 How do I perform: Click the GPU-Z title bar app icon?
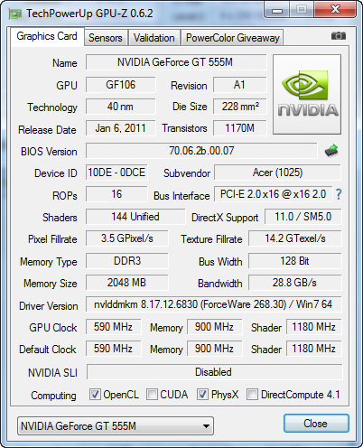(15, 14)
